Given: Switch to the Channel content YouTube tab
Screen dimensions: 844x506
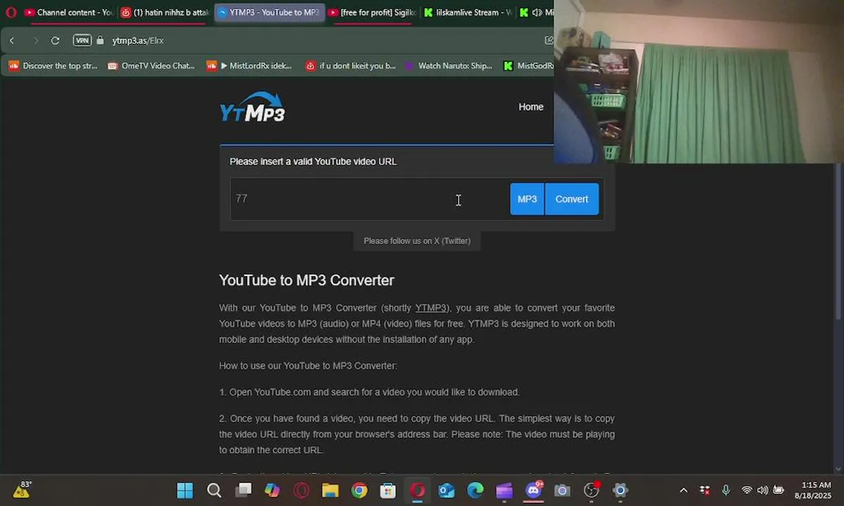Looking at the screenshot, I should click(x=69, y=13).
